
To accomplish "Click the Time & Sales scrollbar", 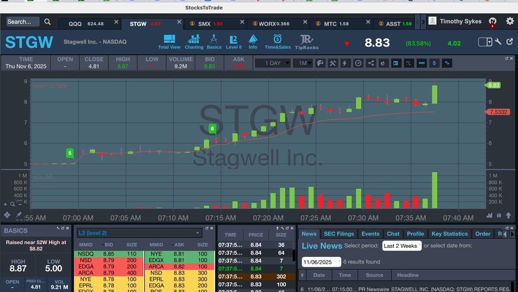I will pyautogui.click(x=294, y=254).
